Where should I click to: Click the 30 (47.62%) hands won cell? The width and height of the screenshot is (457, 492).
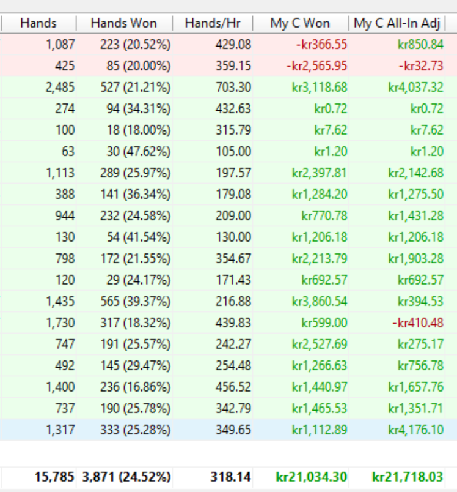(135, 151)
